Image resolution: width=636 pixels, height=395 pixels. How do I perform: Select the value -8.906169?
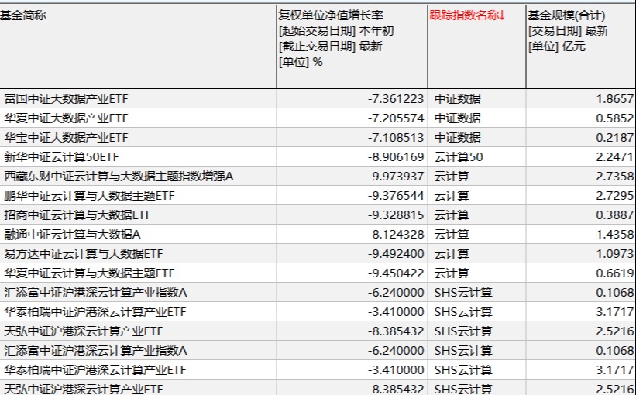(396, 157)
